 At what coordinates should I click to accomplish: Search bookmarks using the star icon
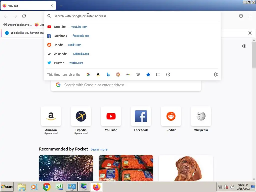click(x=148, y=74)
